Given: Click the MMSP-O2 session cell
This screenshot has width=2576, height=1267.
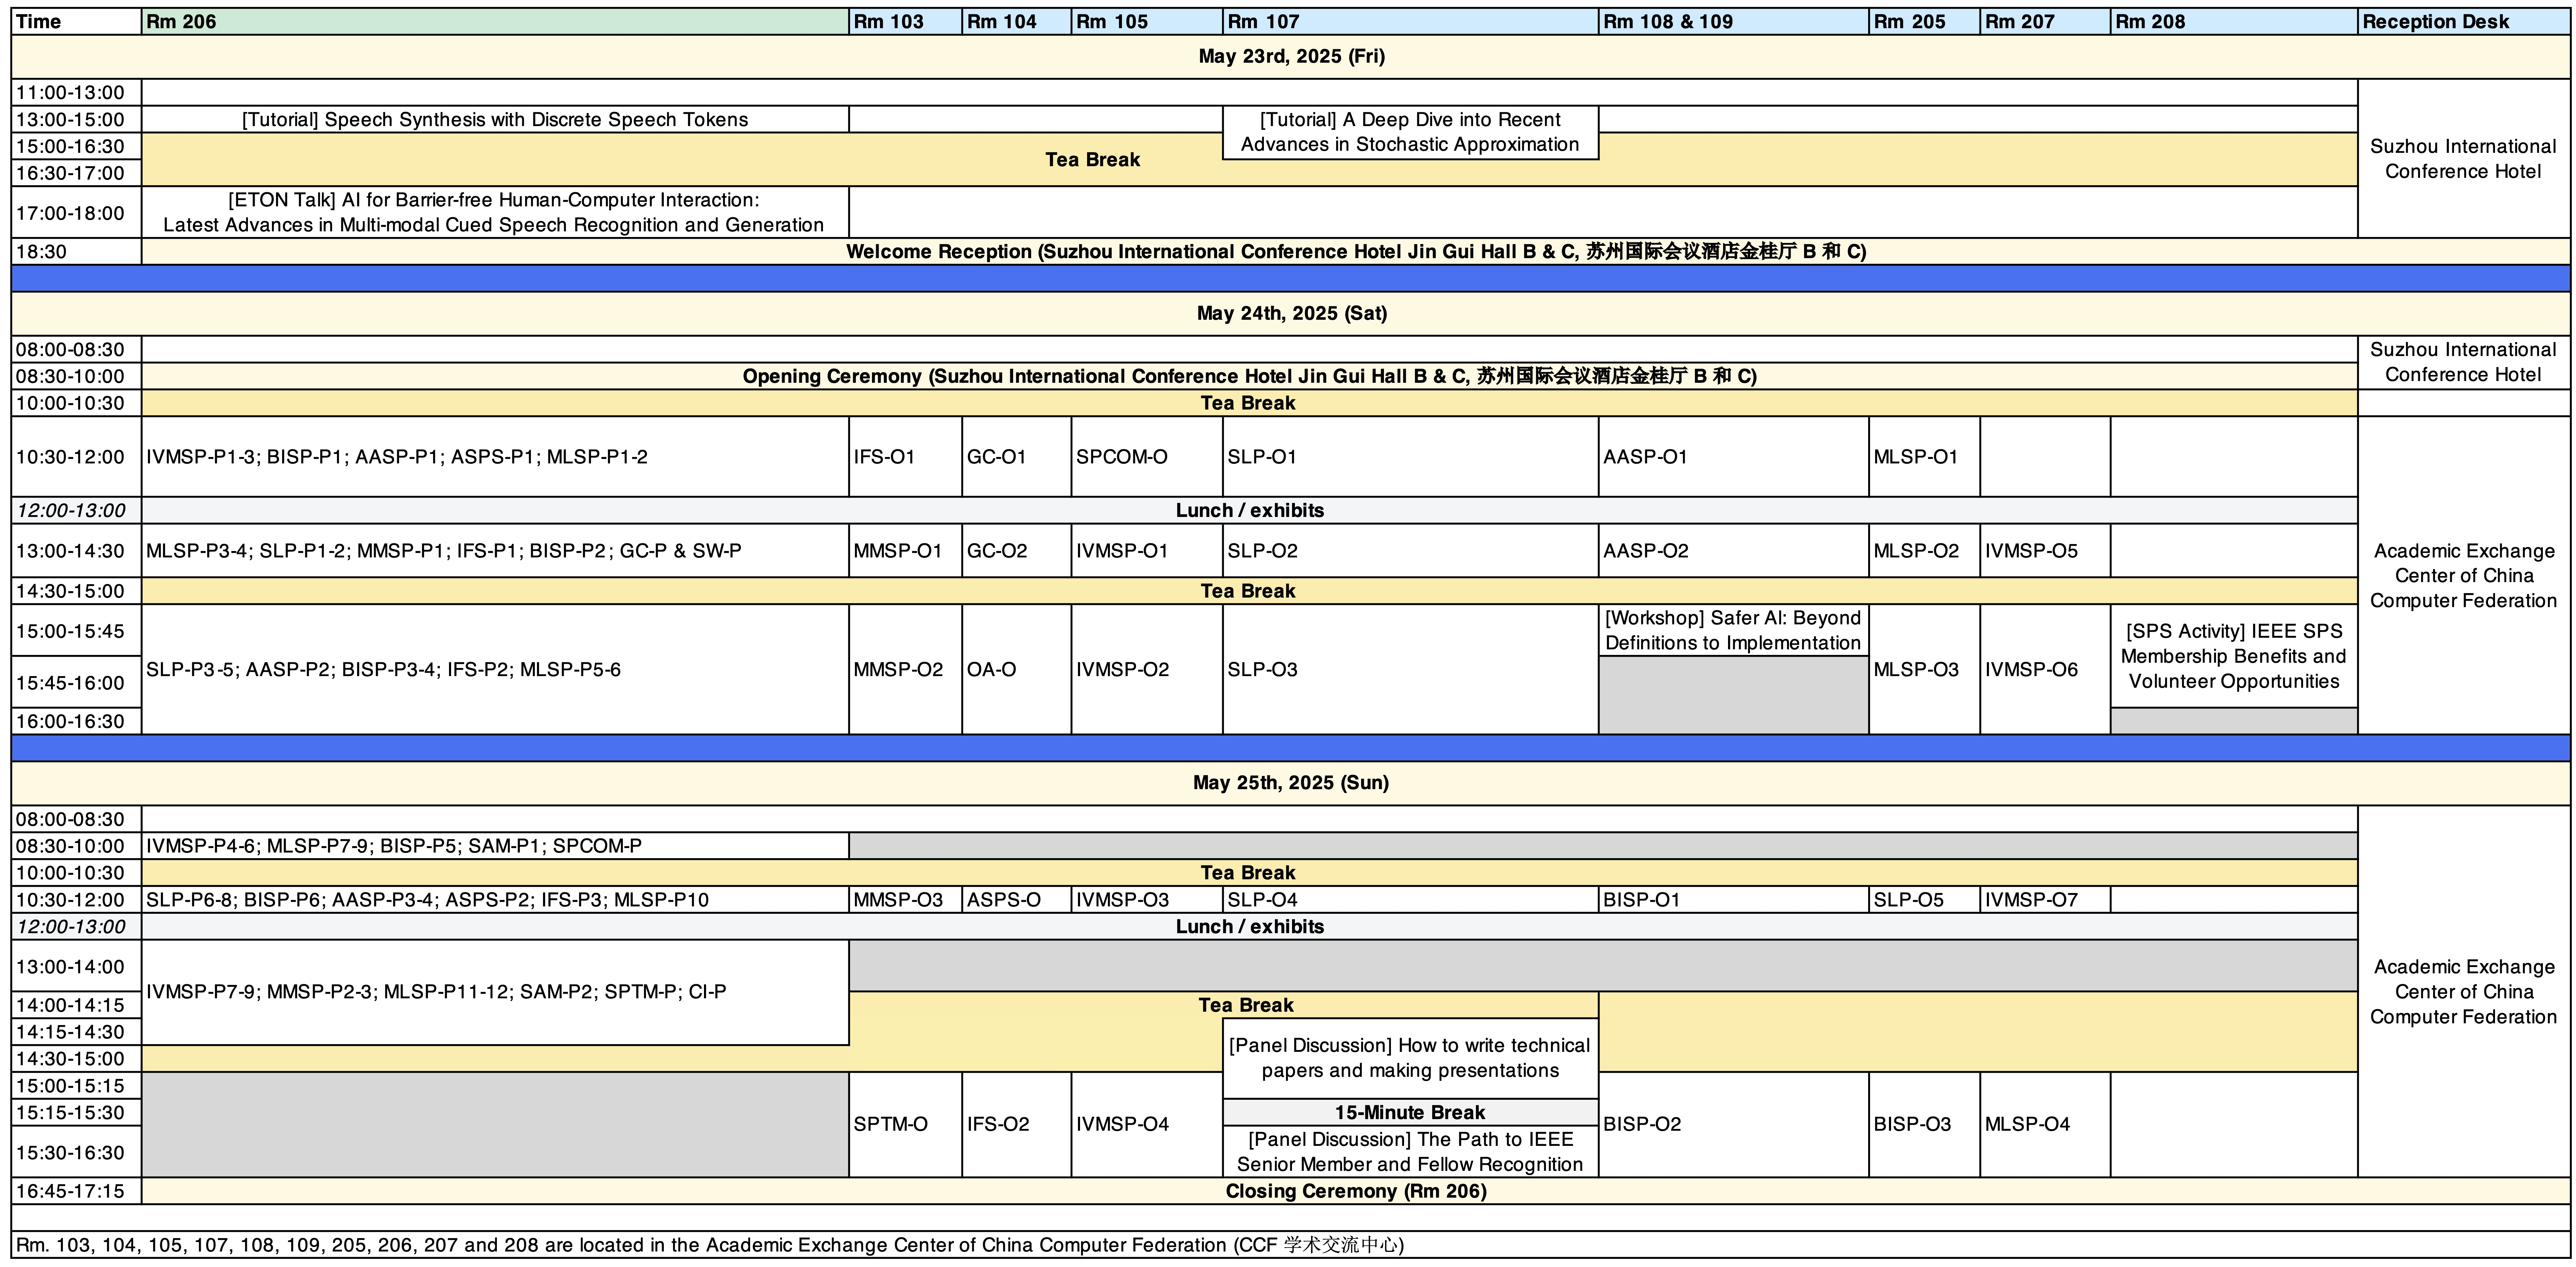Looking at the screenshot, I should point(905,669).
